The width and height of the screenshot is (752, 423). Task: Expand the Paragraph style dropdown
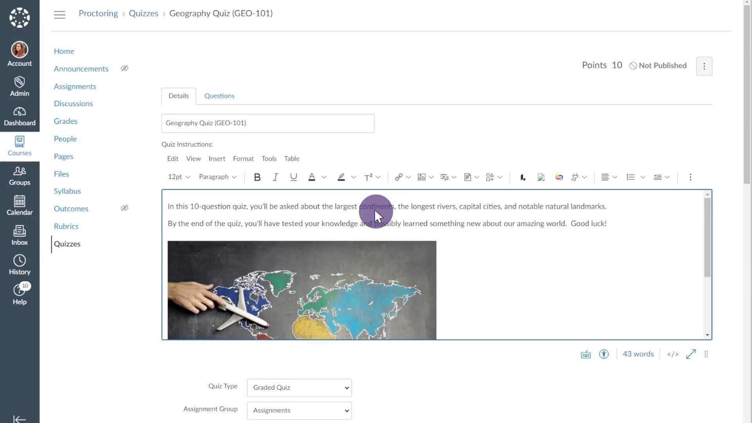(218, 177)
